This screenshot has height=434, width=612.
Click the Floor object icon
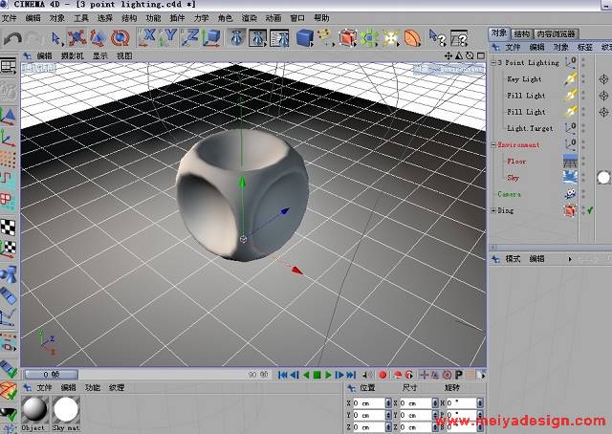(x=570, y=161)
